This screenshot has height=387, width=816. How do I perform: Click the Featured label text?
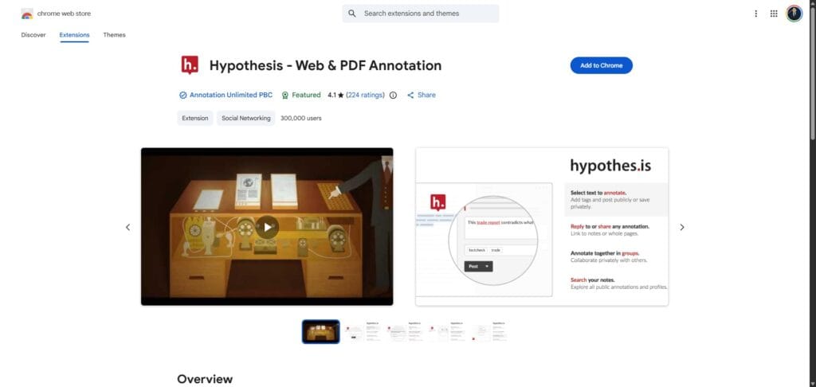pos(306,96)
